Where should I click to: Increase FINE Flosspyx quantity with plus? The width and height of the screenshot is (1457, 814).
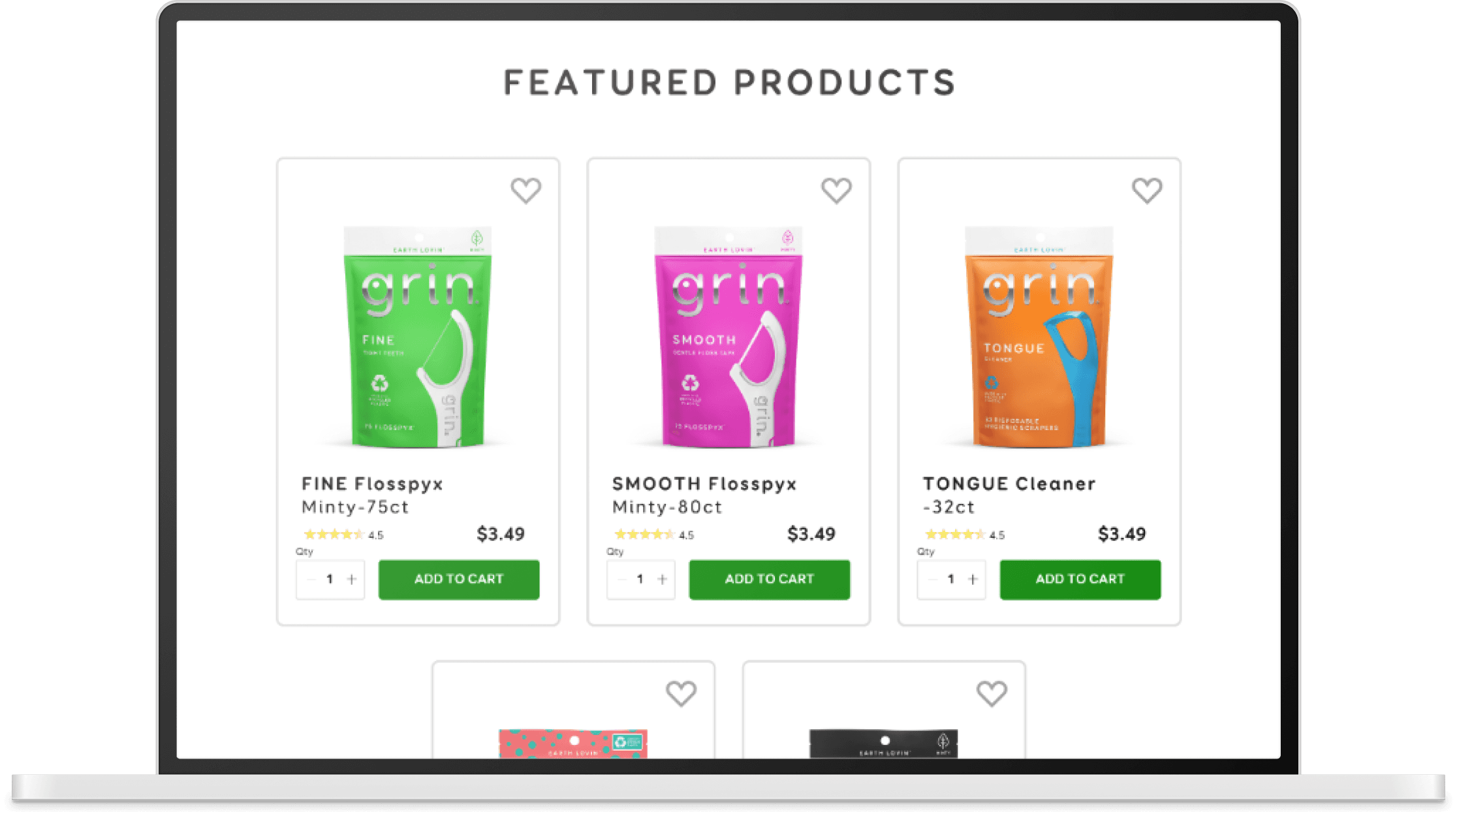[x=352, y=579]
